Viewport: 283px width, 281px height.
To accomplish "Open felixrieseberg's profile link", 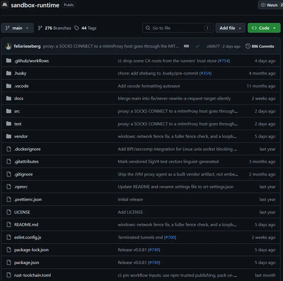I will 27,46.
